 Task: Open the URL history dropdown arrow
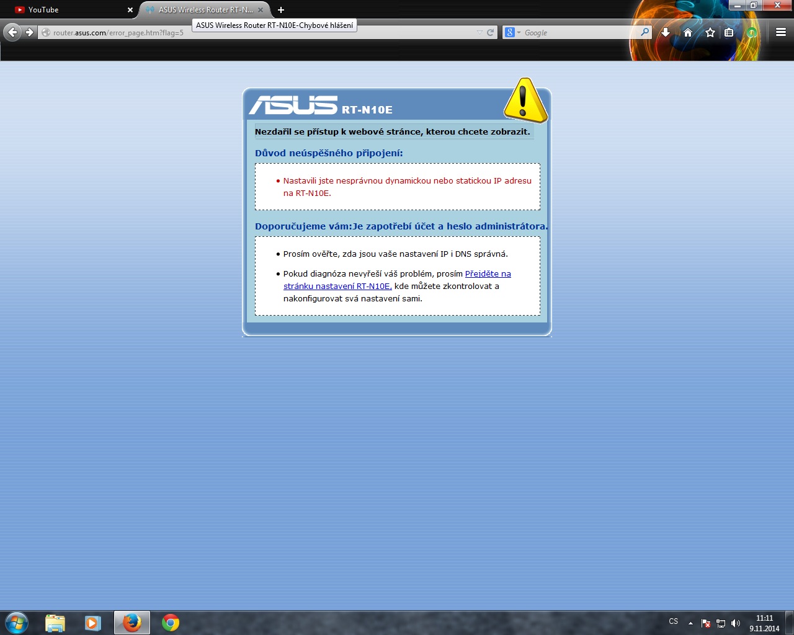[480, 32]
